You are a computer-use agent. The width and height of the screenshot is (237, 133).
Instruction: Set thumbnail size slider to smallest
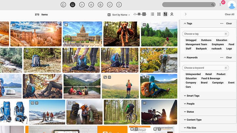(135, 14)
